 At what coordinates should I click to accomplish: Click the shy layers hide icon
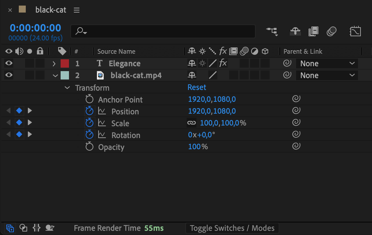pos(295,31)
